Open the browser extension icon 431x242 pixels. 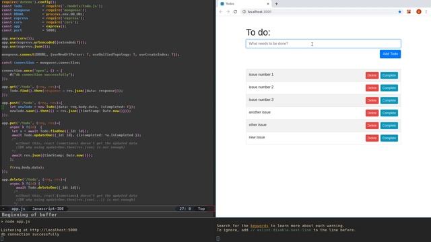(x=409, y=11)
